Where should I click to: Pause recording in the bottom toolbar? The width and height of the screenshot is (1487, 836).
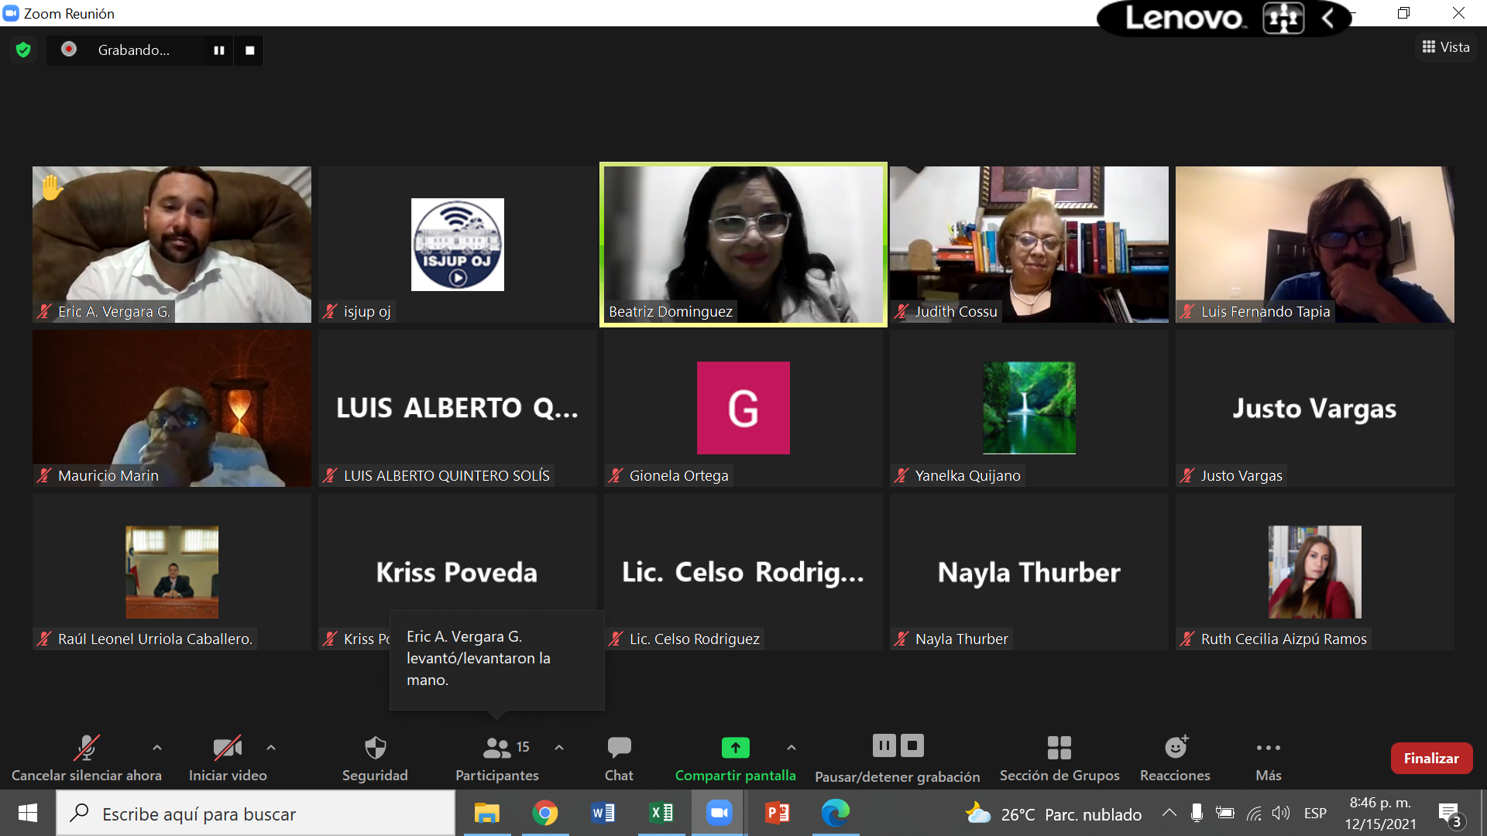point(884,745)
